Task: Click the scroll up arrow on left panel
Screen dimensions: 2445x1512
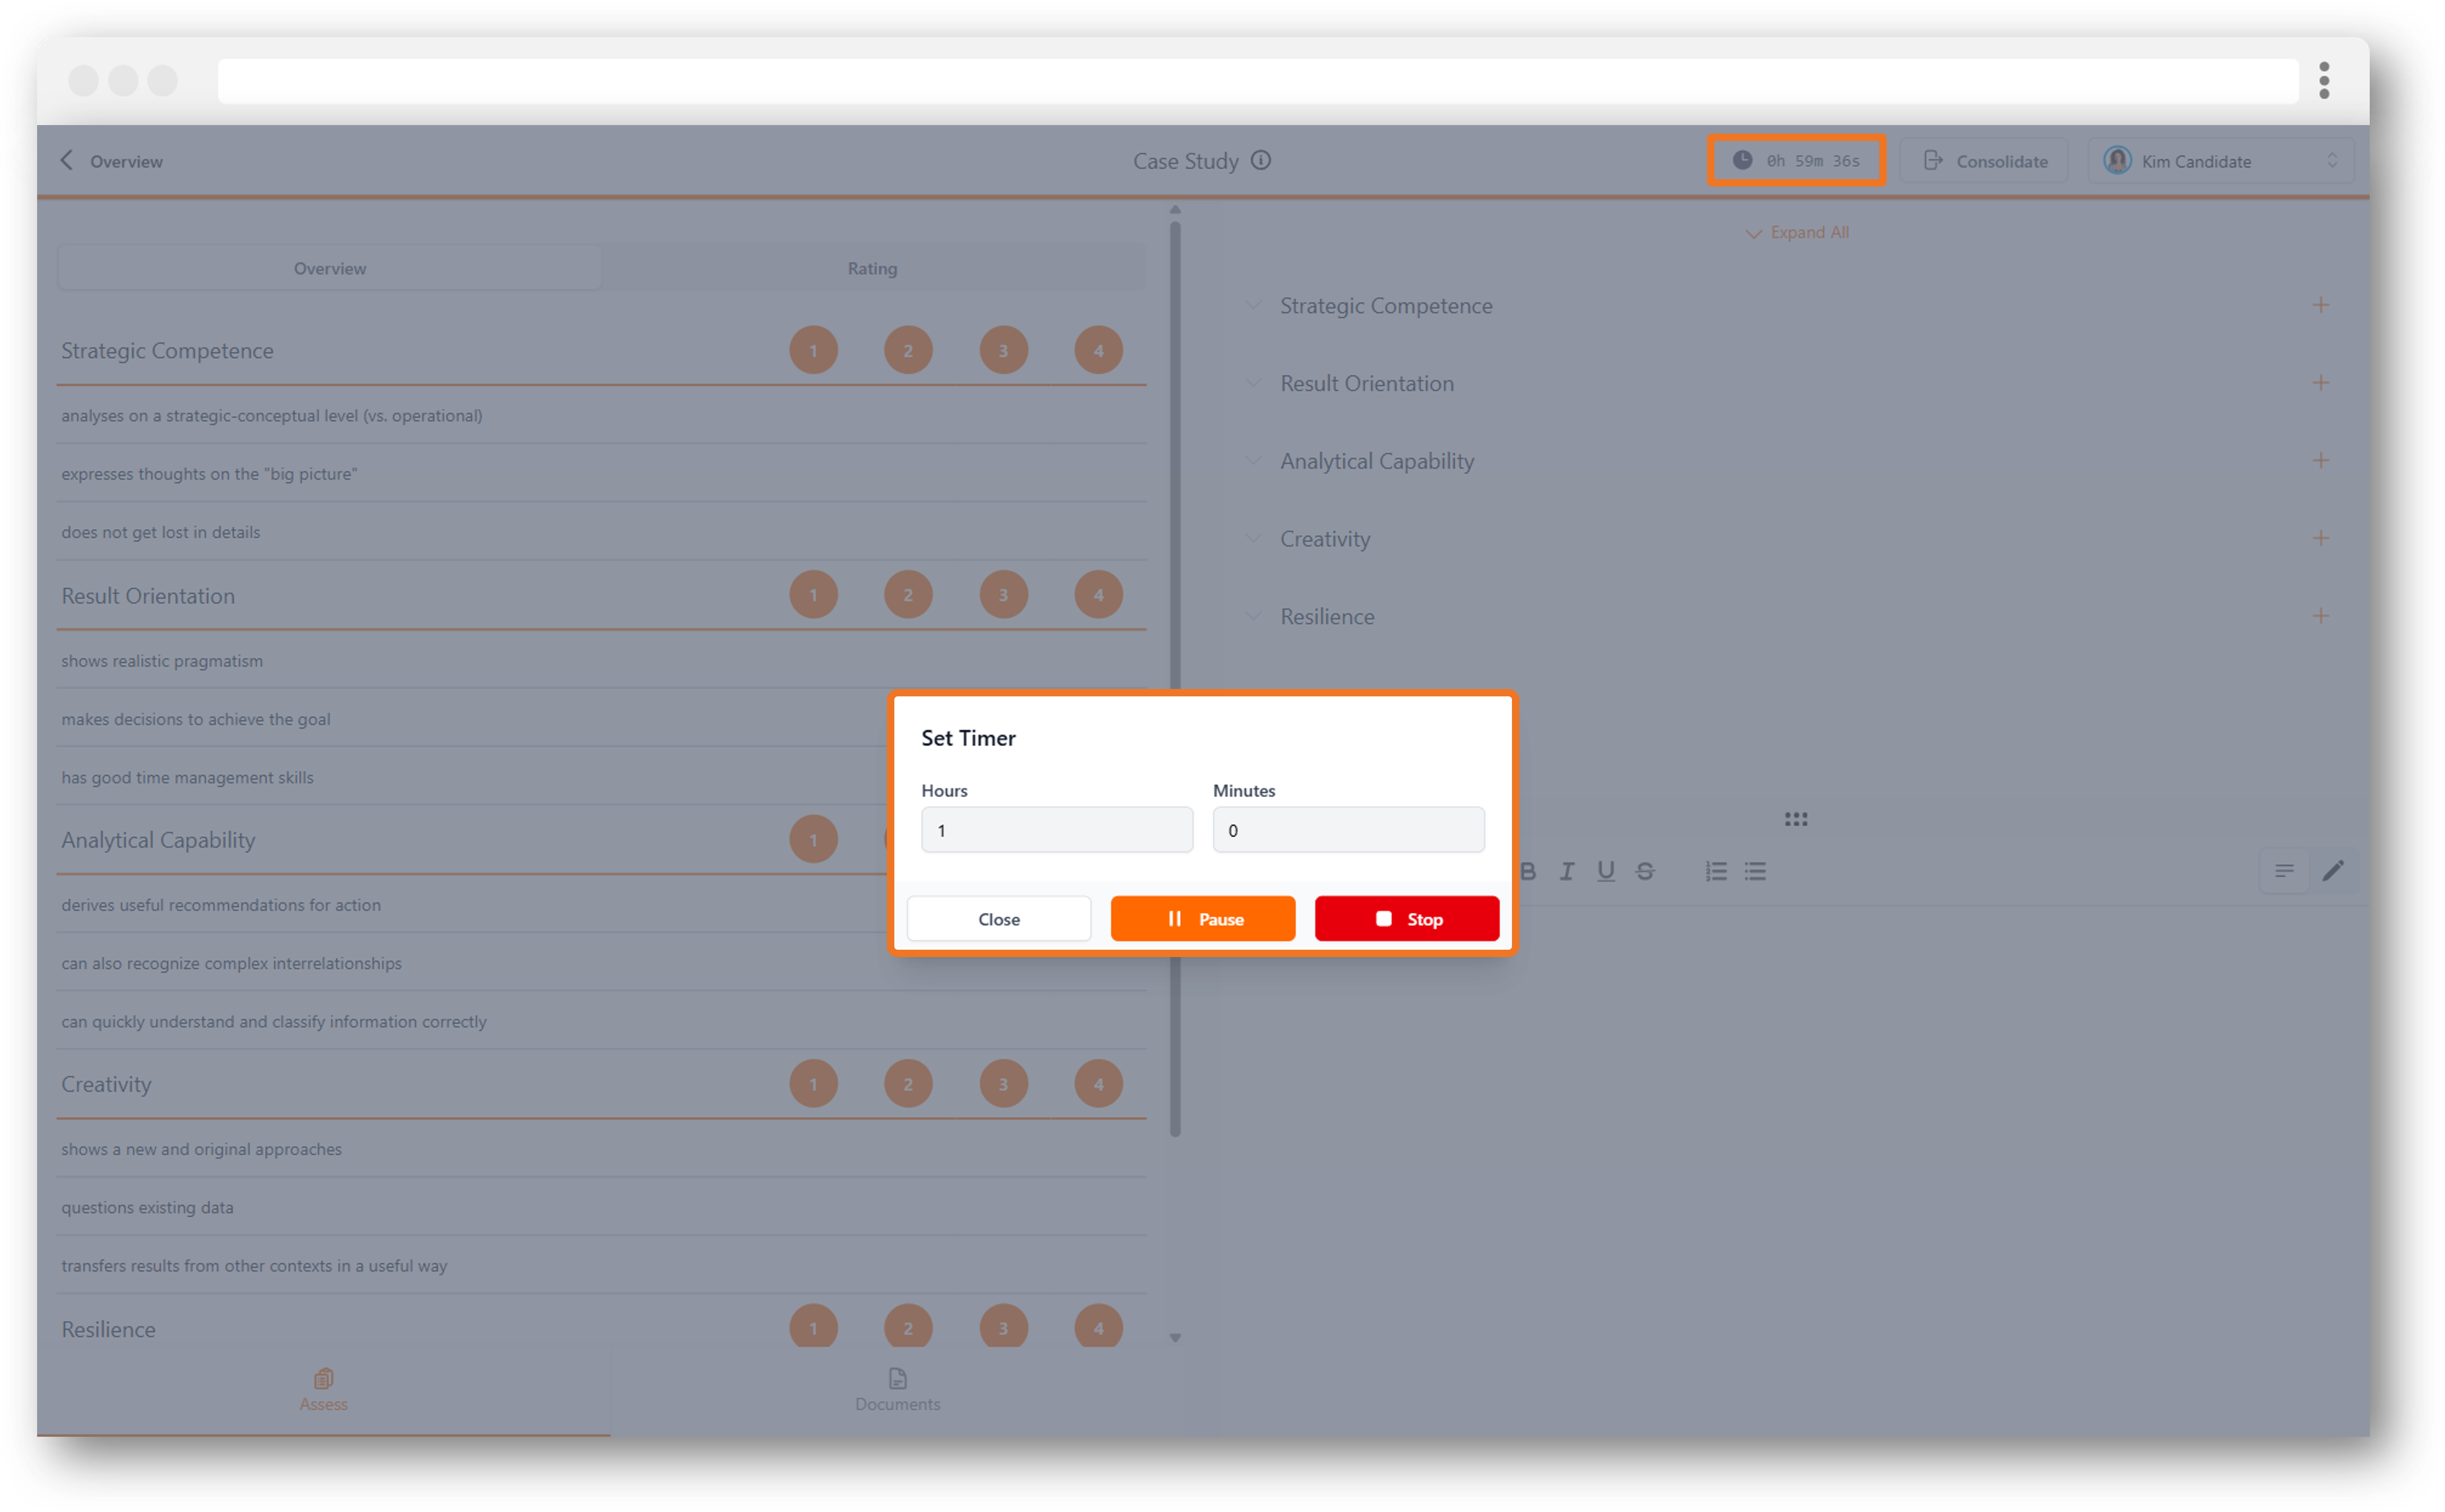Action: coord(1175,209)
